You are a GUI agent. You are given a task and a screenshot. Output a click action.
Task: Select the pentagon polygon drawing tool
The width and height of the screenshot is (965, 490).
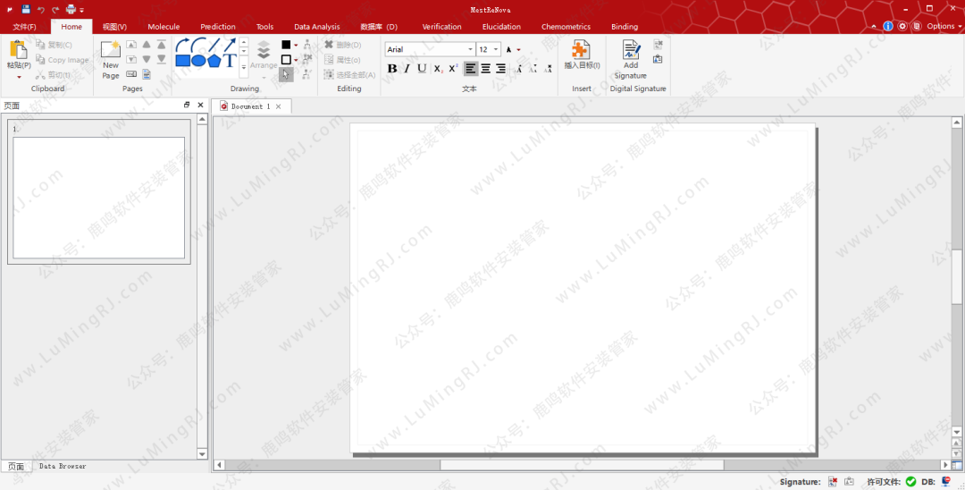click(214, 61)
